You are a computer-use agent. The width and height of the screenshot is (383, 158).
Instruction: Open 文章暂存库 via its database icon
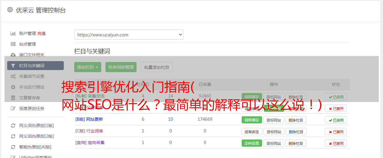coord(13,98)
